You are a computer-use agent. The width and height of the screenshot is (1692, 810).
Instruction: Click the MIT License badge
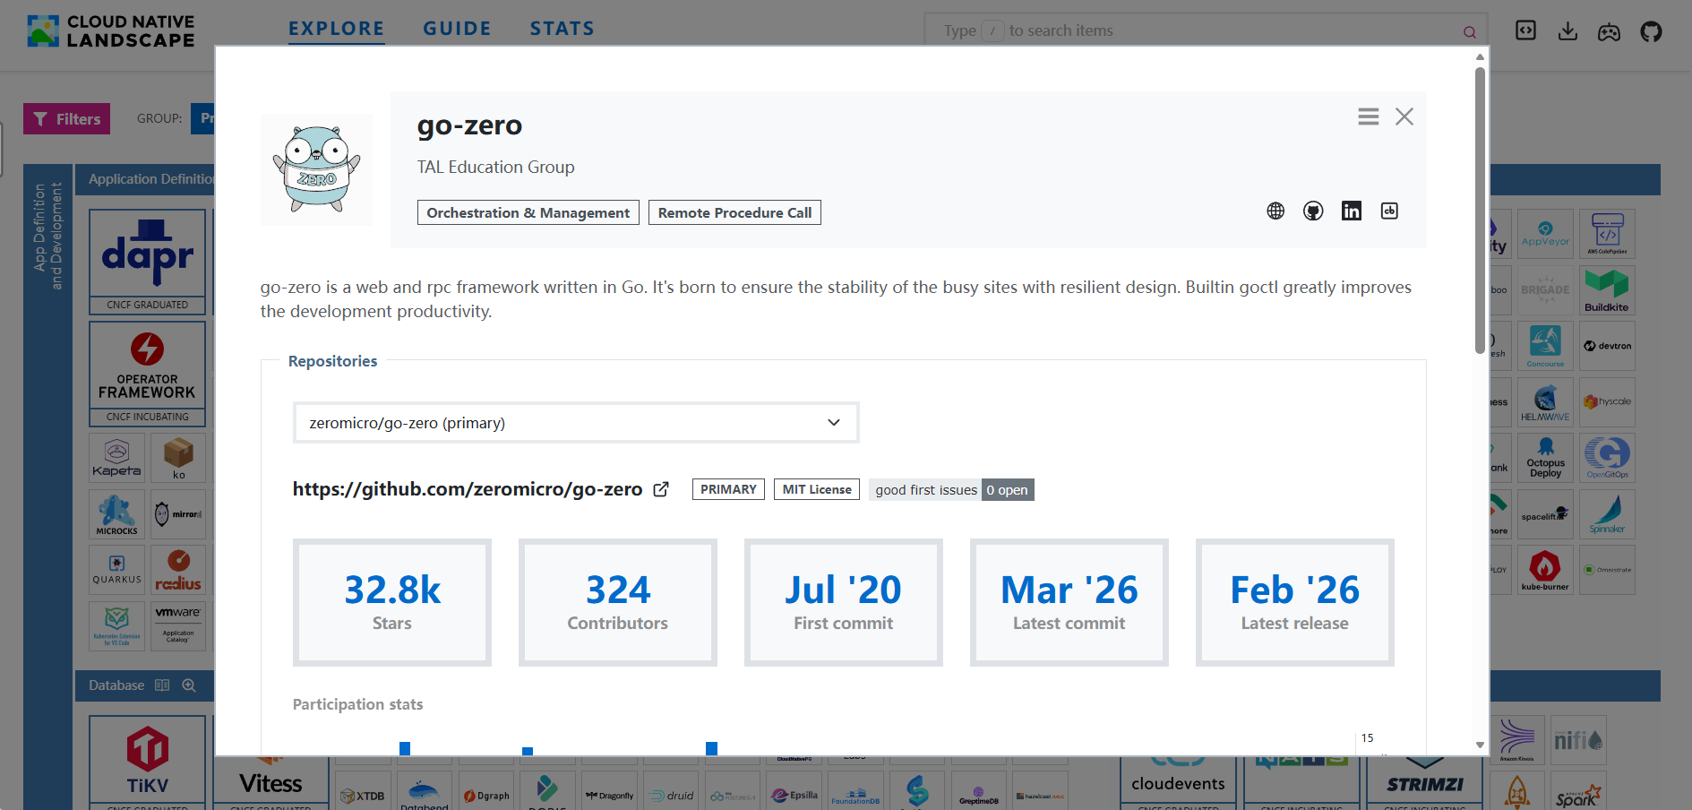click(817, 489)
